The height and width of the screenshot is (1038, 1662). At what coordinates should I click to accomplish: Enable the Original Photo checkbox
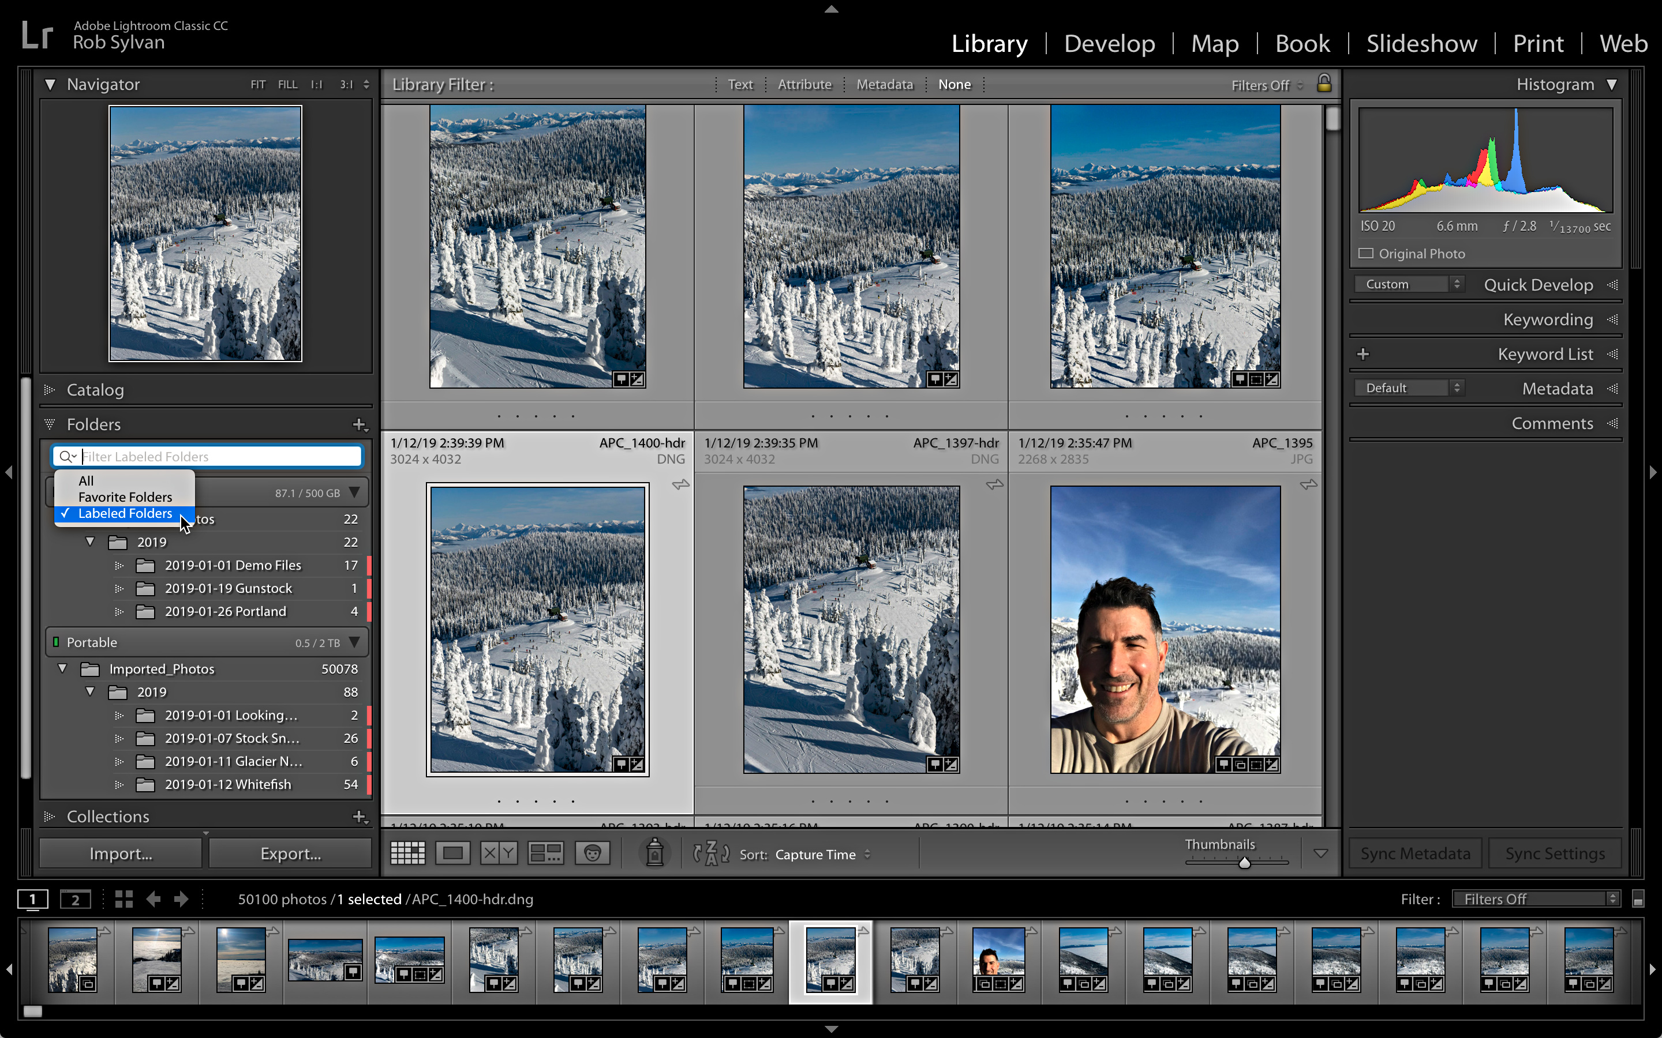pyautogui.click(x=1366, y=253)
